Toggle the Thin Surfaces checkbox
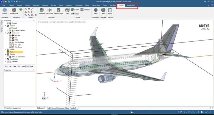Viewport: 214px width, 115px height. coord(11,42)
